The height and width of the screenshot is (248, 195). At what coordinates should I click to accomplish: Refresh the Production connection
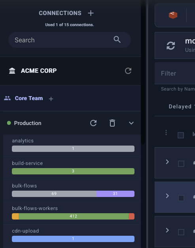click(93, 123)
